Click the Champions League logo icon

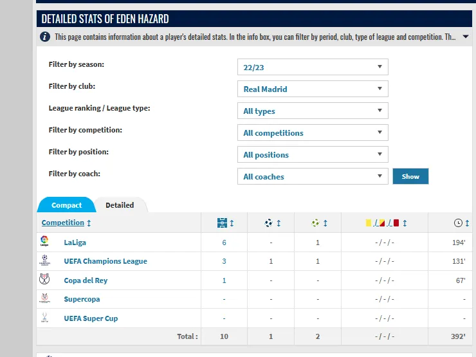point(44,261)
